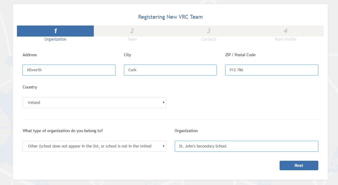Edit the City field containing Cork
The image size is (338, 185).
[x=170, y=70]
